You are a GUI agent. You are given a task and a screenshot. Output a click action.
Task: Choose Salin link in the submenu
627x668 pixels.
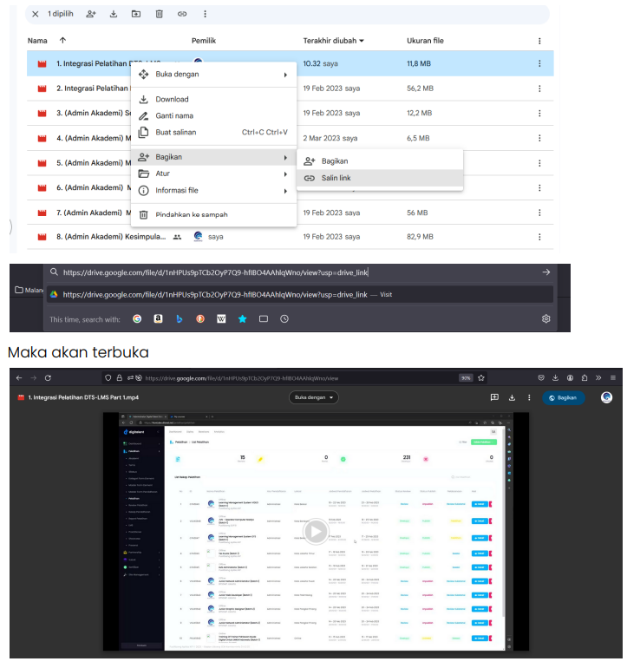point(336,178)
